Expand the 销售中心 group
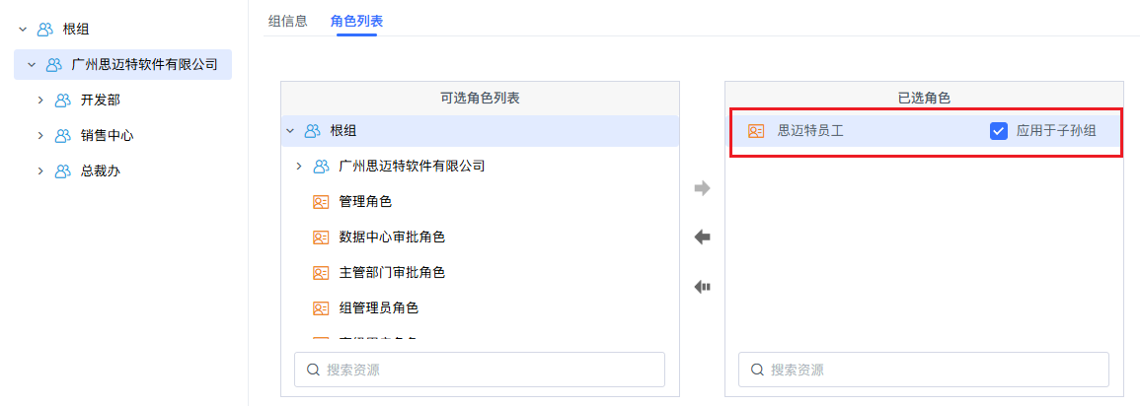1140x406 pixels. (40, 135)
